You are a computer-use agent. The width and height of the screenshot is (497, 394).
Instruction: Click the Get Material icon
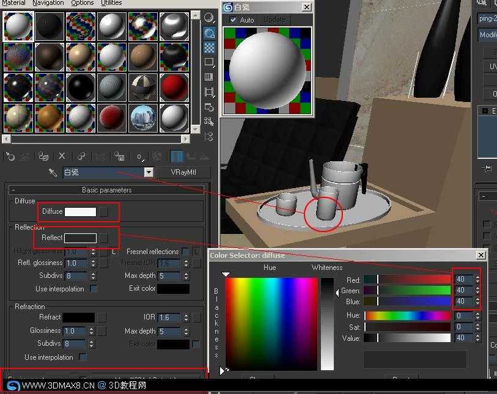10,156
